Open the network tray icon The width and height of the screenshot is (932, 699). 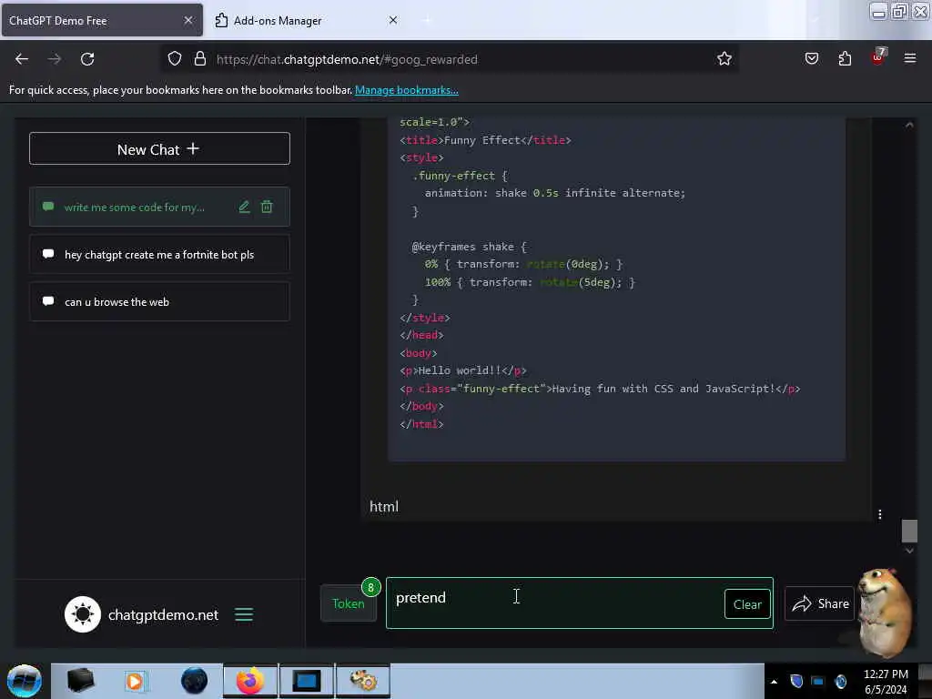pyautogui.click(x=818, y=682)
